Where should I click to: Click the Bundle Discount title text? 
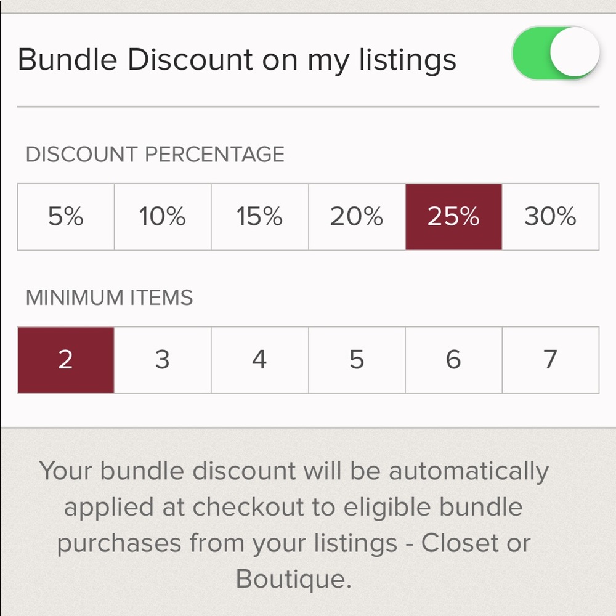pos(237,59)
